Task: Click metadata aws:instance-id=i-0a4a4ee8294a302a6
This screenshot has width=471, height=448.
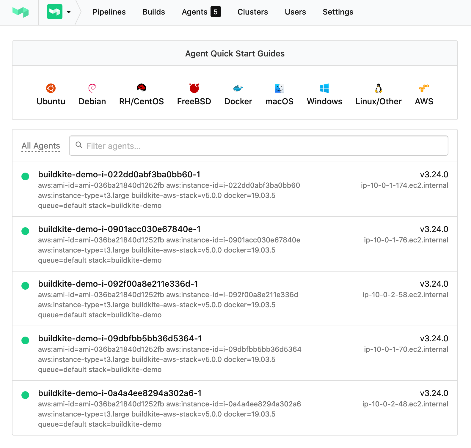Action: point(234,404)
